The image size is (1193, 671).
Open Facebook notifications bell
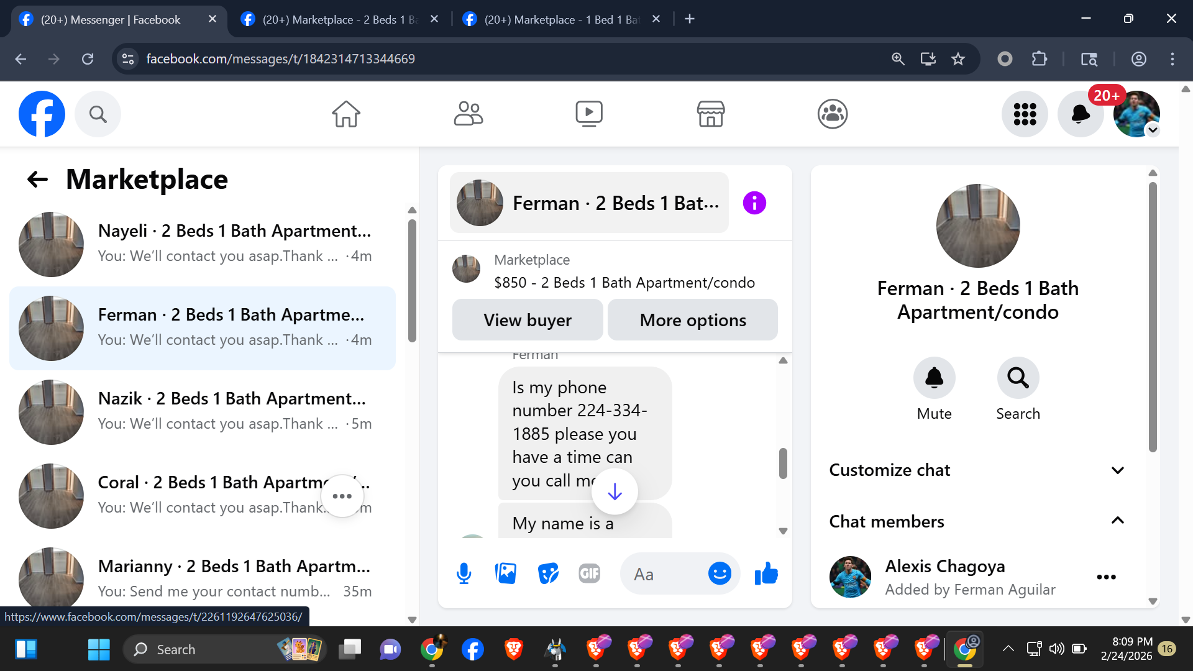(1081, 114)
